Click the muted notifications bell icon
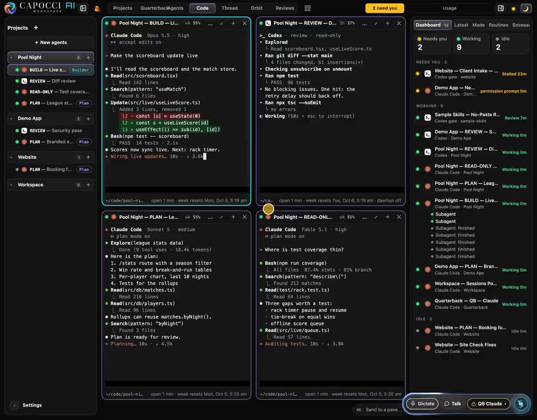The image size is (537, 420). pos(97,8)
